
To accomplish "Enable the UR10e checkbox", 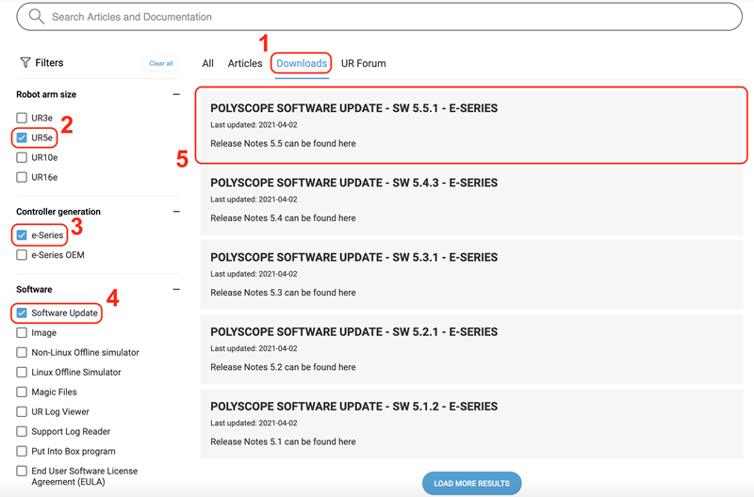I will click(x=22, y=157).
